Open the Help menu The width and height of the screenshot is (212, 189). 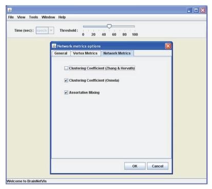tap(62, 17)
